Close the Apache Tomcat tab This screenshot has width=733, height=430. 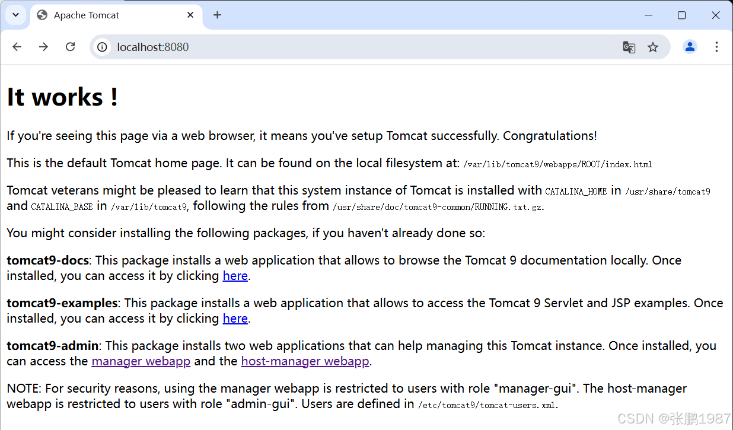[190, 15]
